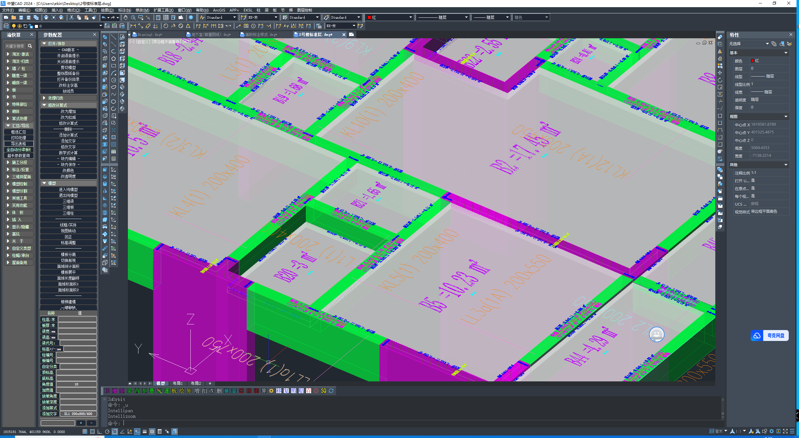The height and width of the screenshot is (438, 799).
Task: Select the Move tool in modify toolbar
Action: pos(720,73)
